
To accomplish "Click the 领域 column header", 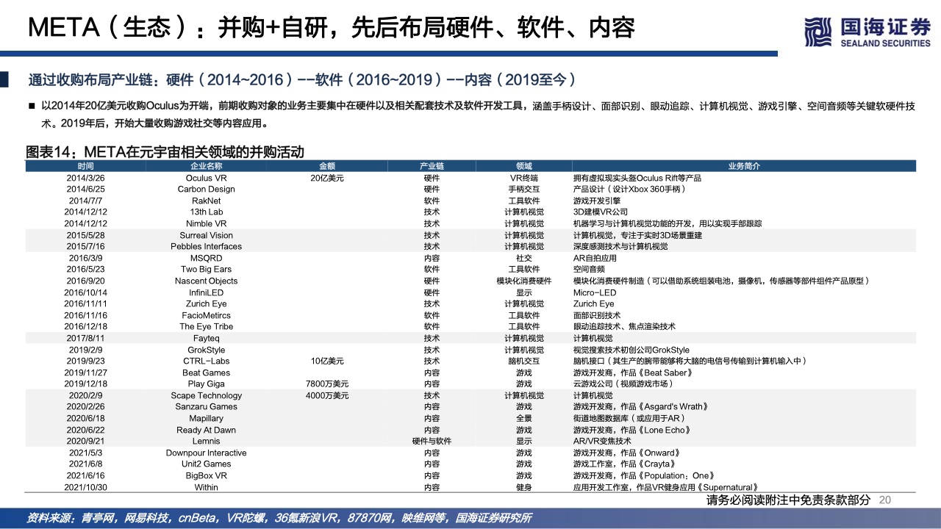I will point(523,166).
